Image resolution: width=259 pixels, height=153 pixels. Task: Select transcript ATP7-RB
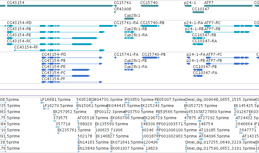click(x=227, y=32)
